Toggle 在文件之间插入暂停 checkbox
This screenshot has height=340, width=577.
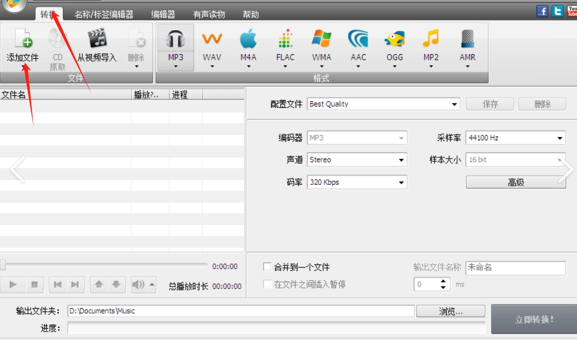pyautogui.click(x=267, y=284)
